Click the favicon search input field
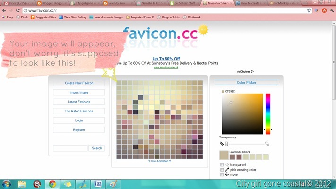This screenshot has height=189, width=336. tap(70, 148)
